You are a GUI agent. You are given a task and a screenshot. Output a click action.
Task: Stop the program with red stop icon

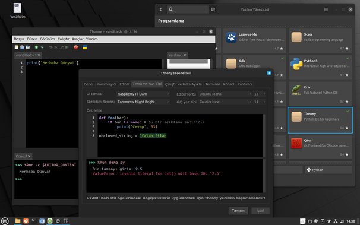point(76,47)
